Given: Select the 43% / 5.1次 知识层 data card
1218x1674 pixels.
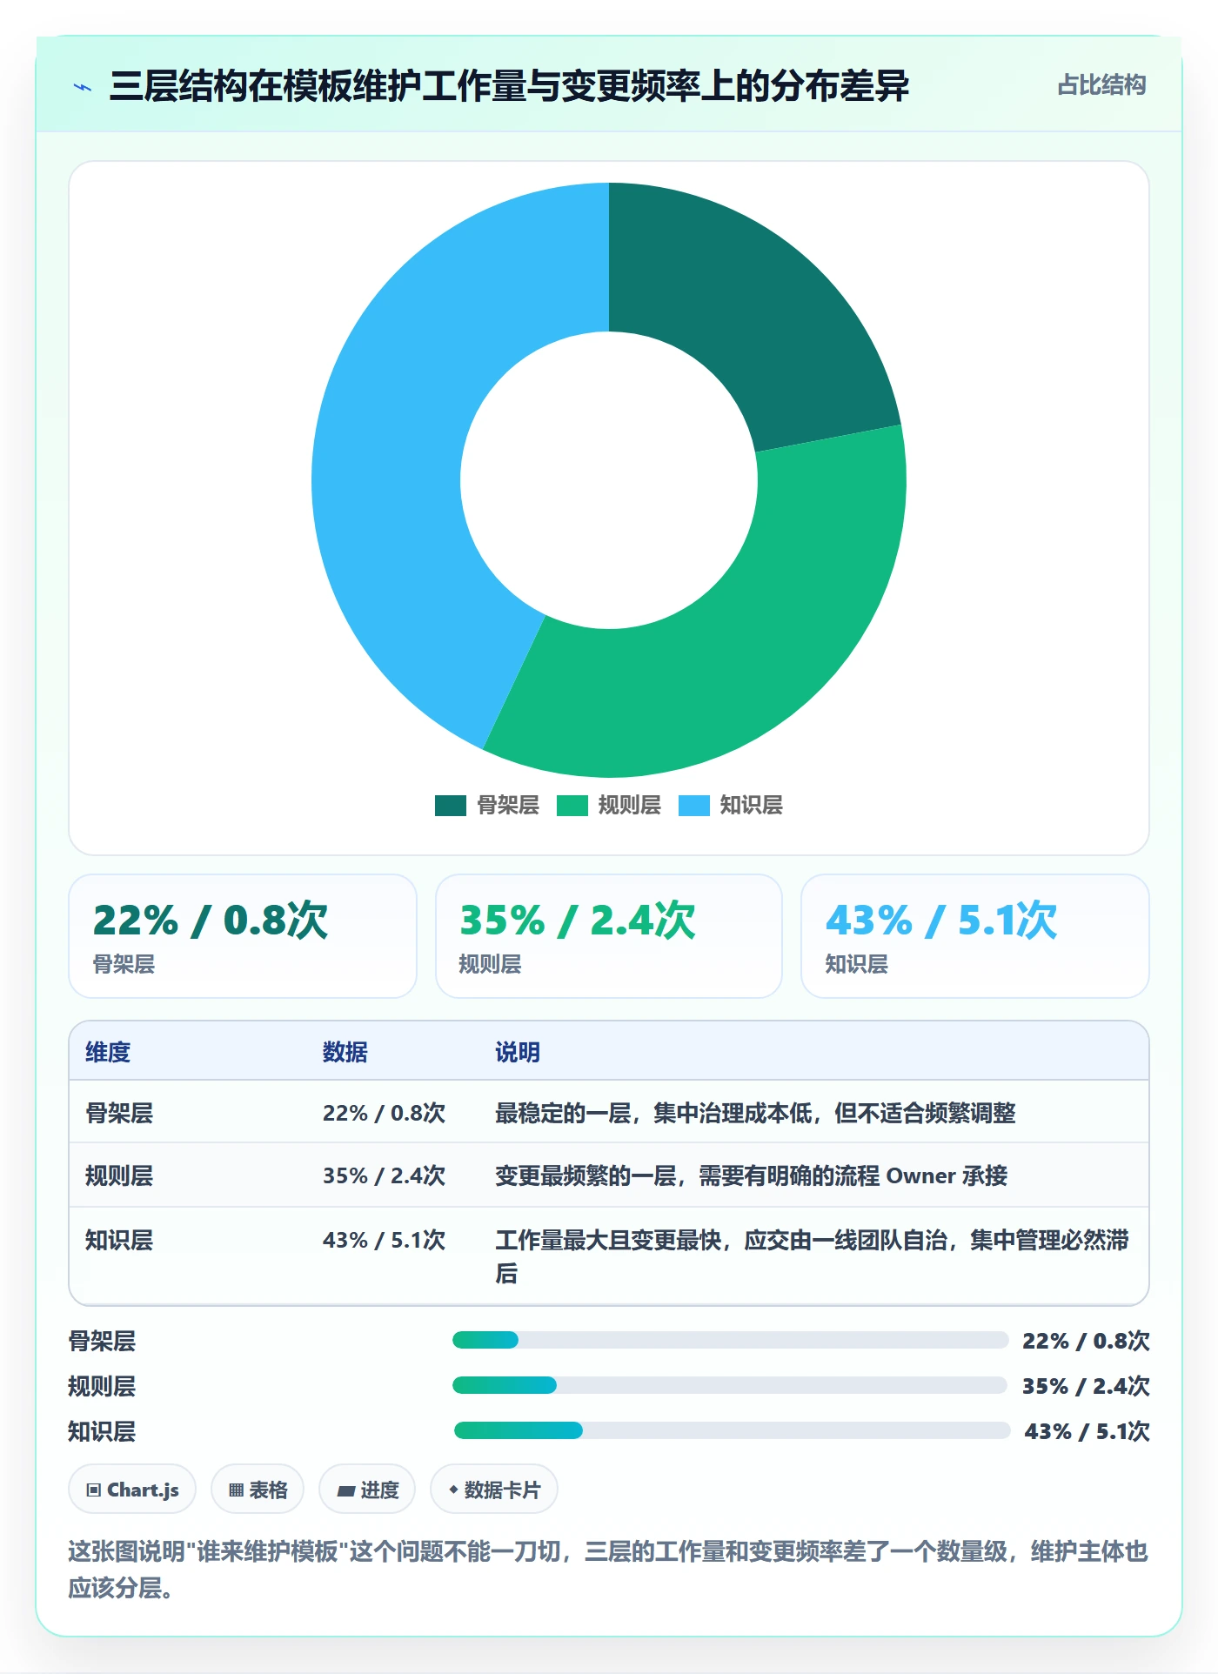Looking at the screenshot, I should tap(975, 936).
